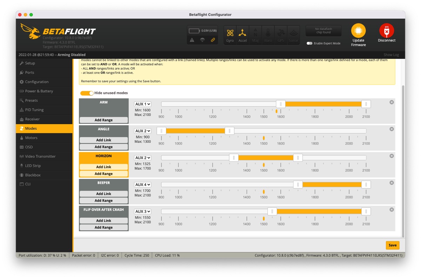
Task: Click Add Link under BEEPER
Action: point(103,194)
